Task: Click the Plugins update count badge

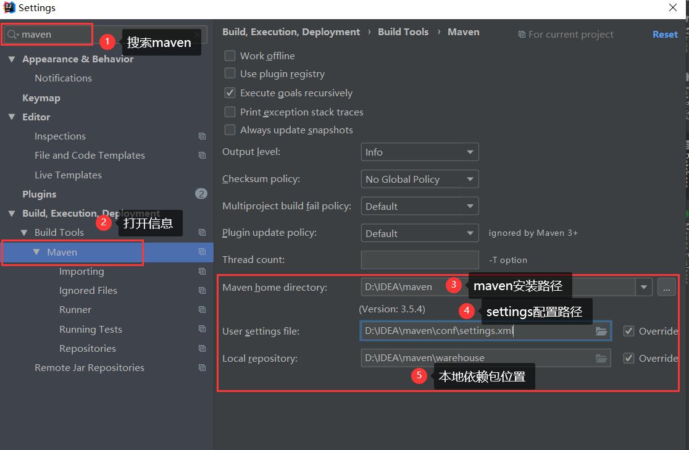Action: pyautogui.click(x=201, y=194)
